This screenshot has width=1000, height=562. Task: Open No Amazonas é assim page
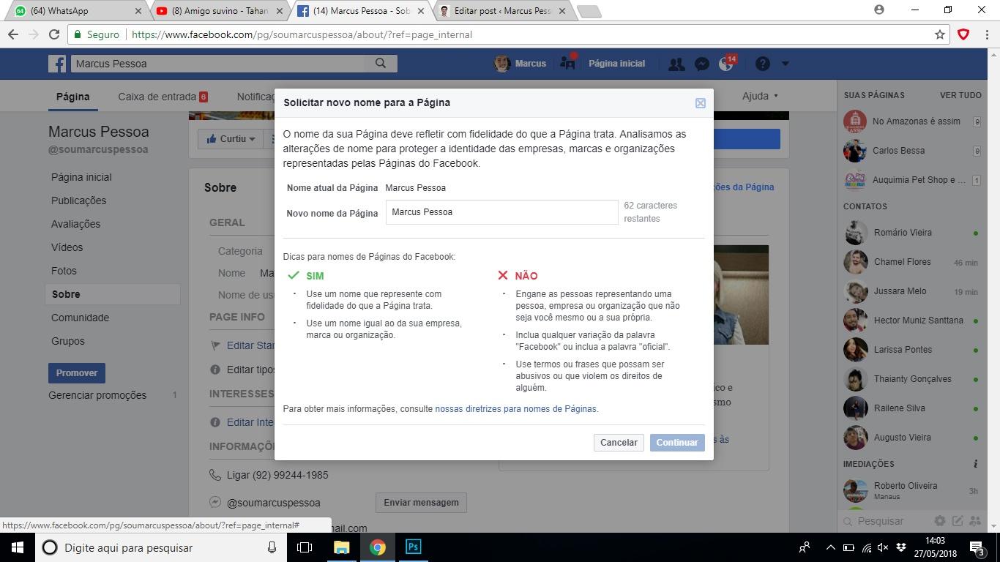click(912, 121)
